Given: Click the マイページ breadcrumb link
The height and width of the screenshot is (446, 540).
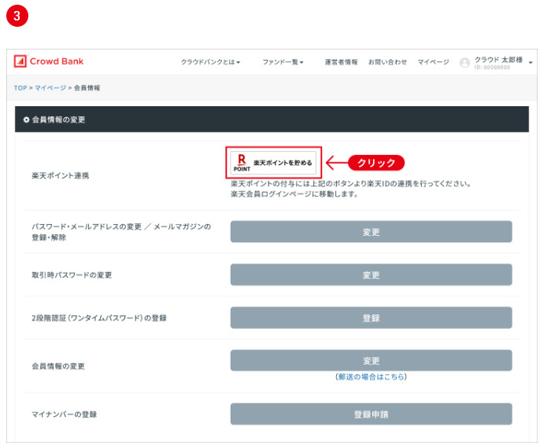Looking at the screenshot, I should (x=50, y=87).
